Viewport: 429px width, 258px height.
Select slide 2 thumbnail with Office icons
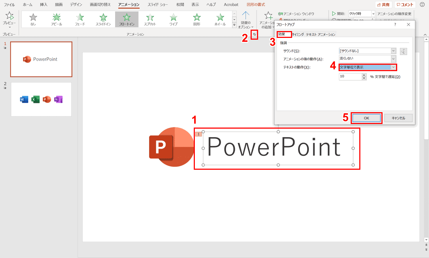tap(41, 99)
